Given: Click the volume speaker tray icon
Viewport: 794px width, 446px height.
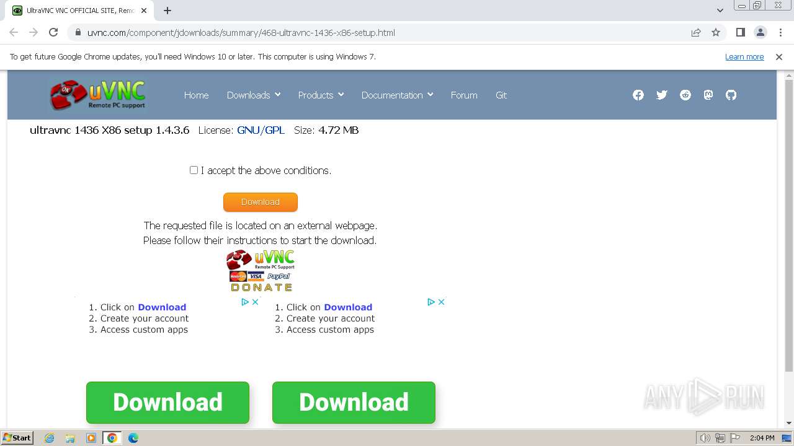Looking at the screenshot, I should 705,438.
